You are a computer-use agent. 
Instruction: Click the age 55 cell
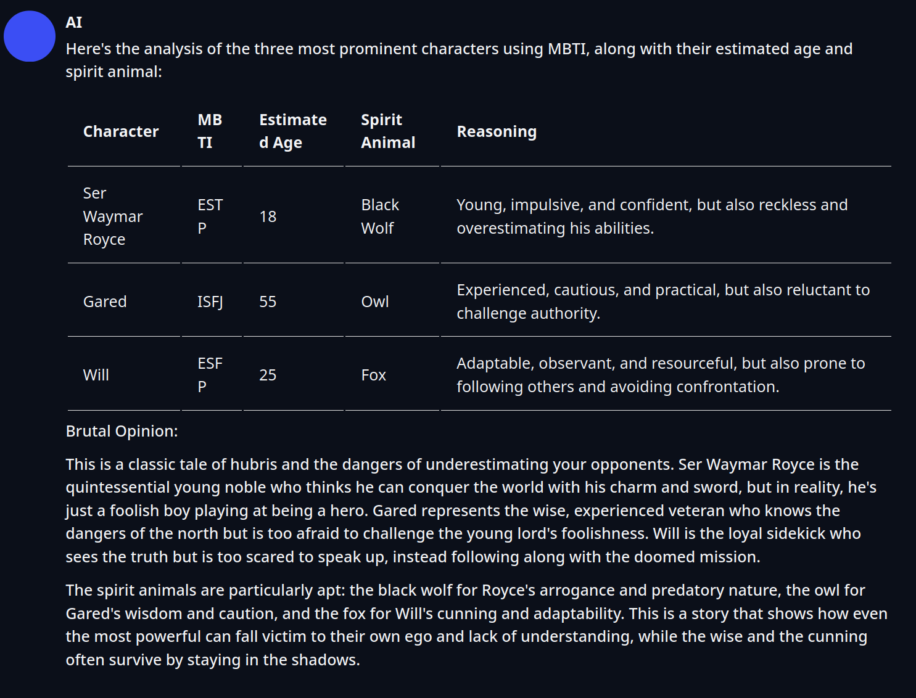click(x=268, y=302)
